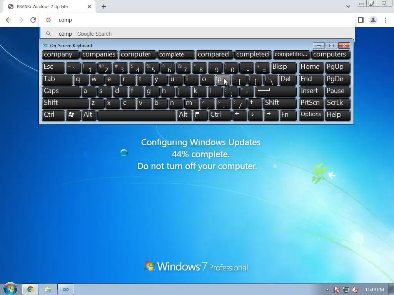
Task: Toggle the Chrome side panel icon
Action: pos(361,20)
